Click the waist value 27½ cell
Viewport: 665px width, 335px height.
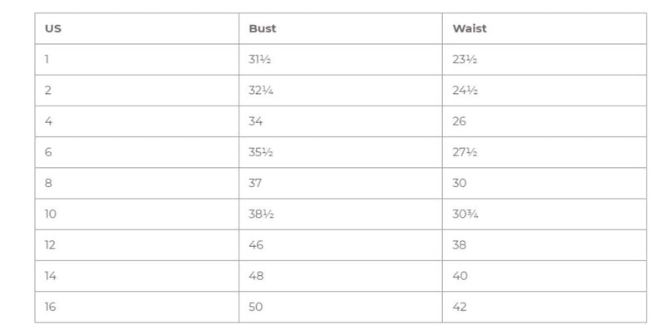coord(544,152)
